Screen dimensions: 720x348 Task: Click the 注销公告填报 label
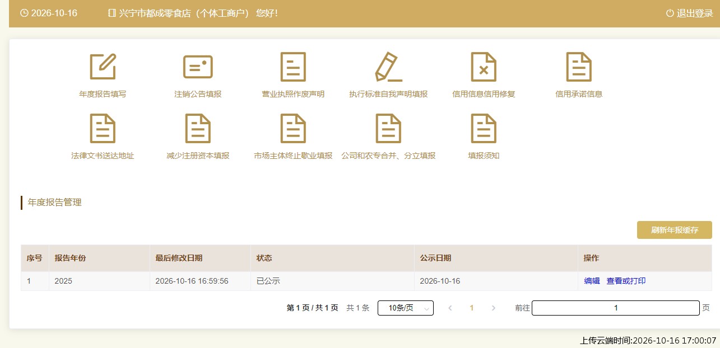[198, 94]
